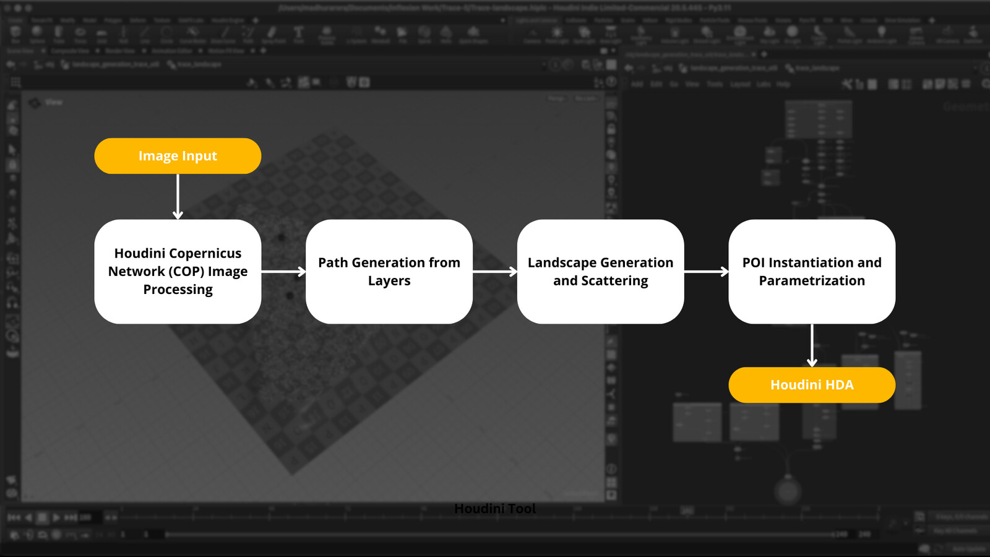Add a Point Light from the lights shelf
The image size is (990, 557).
557,34
